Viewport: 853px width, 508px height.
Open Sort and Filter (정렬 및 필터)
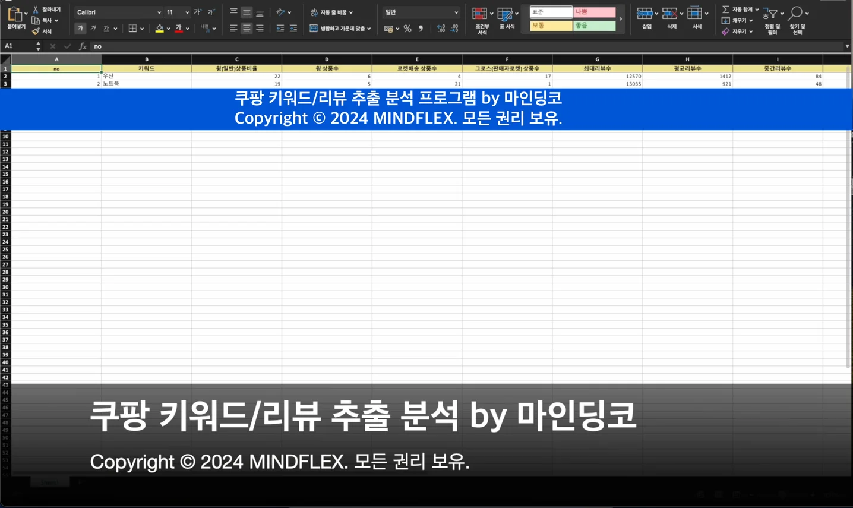pyautogui.click(x=772, y=20)
